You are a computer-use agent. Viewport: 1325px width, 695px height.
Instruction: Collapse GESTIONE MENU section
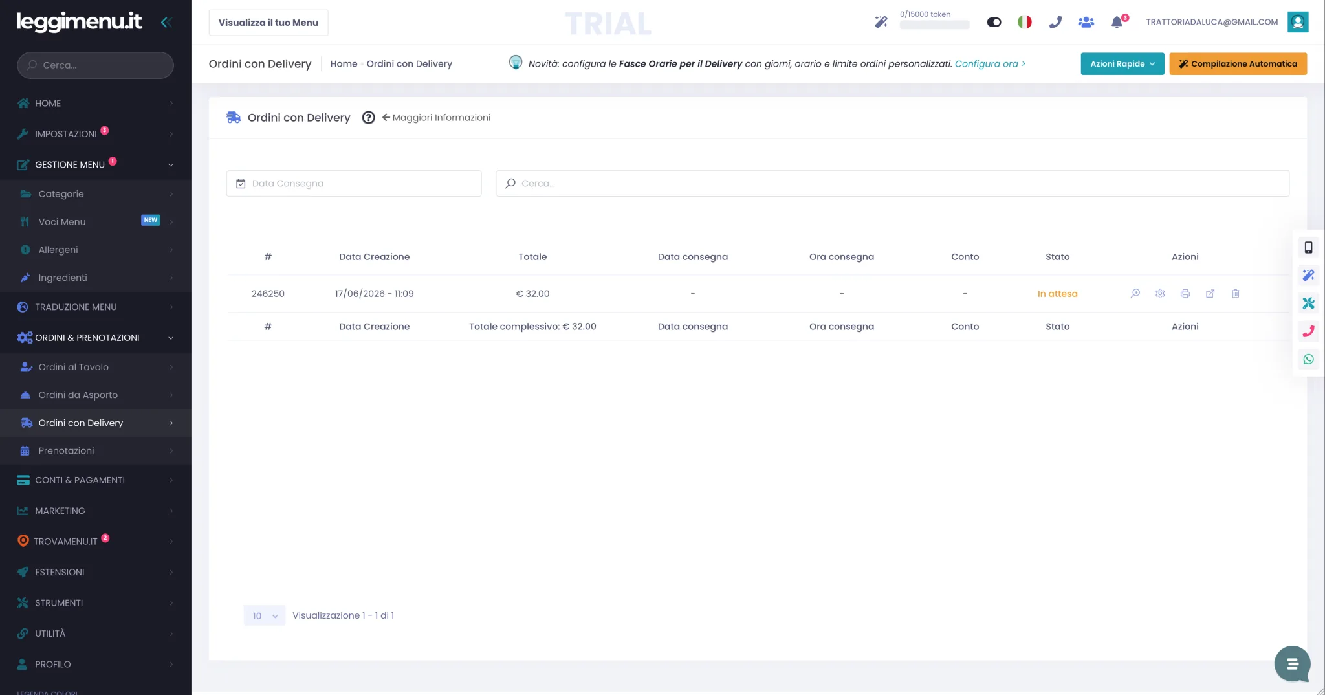(96, 165)
